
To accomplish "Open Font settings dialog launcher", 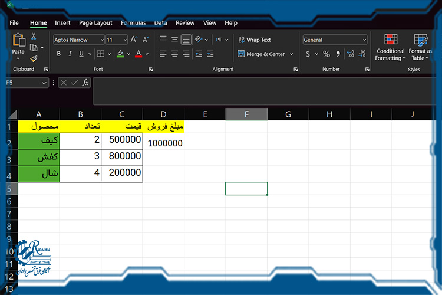I will pos(150,69).
